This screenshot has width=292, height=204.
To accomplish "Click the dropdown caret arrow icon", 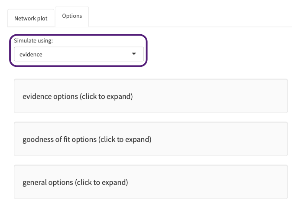I will 134,54.
